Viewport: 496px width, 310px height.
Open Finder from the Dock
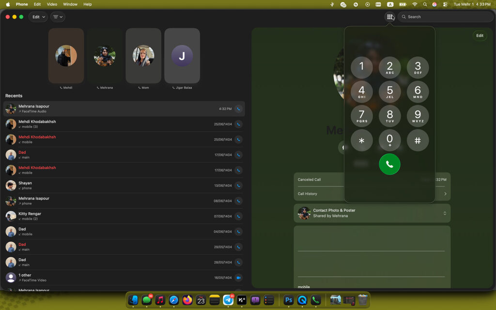pos(133,300)
